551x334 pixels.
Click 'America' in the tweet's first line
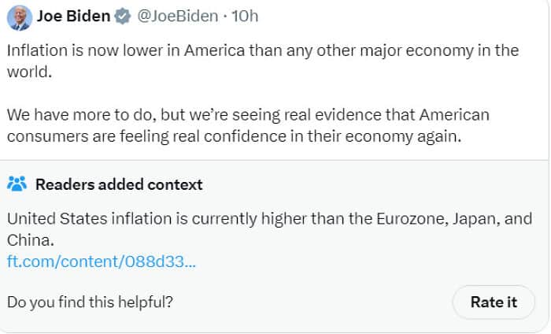214,50
